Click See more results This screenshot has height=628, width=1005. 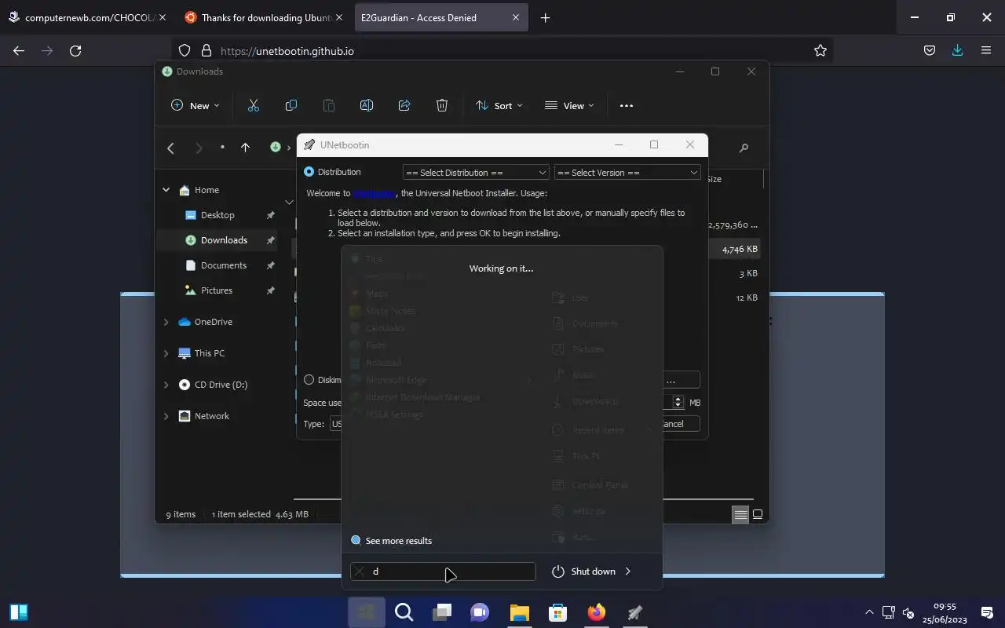tap(398, 541)
